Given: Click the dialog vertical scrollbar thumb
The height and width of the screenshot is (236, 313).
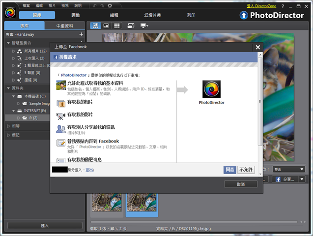Looking at the screenshot, I should [x=260, y=102].
